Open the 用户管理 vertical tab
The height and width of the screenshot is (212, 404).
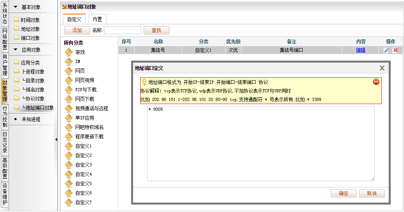pos(5,65)
